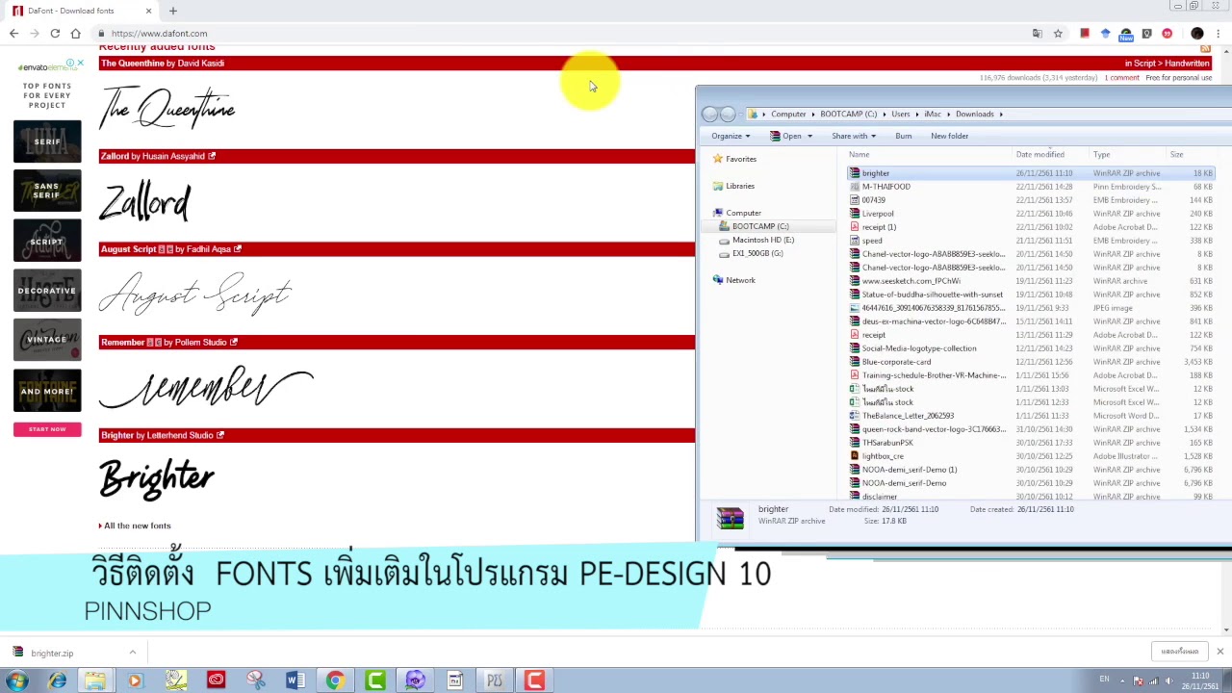1232x693 pixels.
Task: Click Explorer back navigation arrow
Action: point(709,115)
